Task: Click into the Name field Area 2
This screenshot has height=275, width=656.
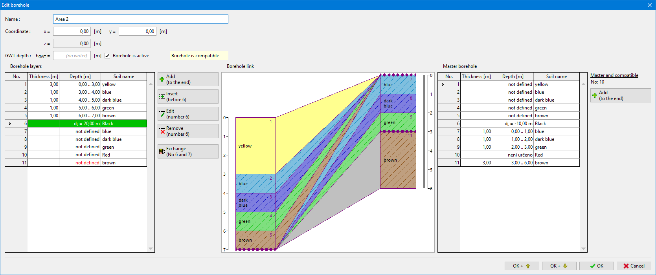Action: click(140, 19)
